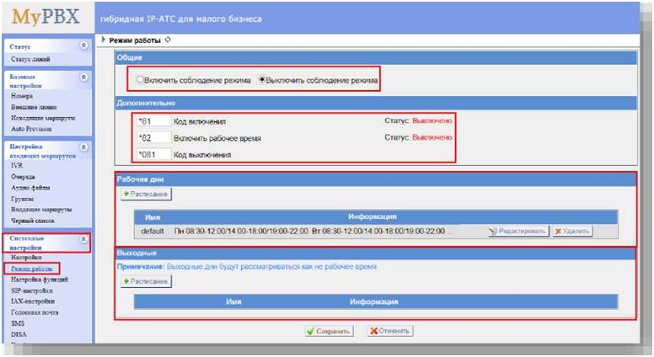The height and width of the screenshot is (357, 654).
Task: Add schedule under Выходные section
Action: tap(147, 281)
